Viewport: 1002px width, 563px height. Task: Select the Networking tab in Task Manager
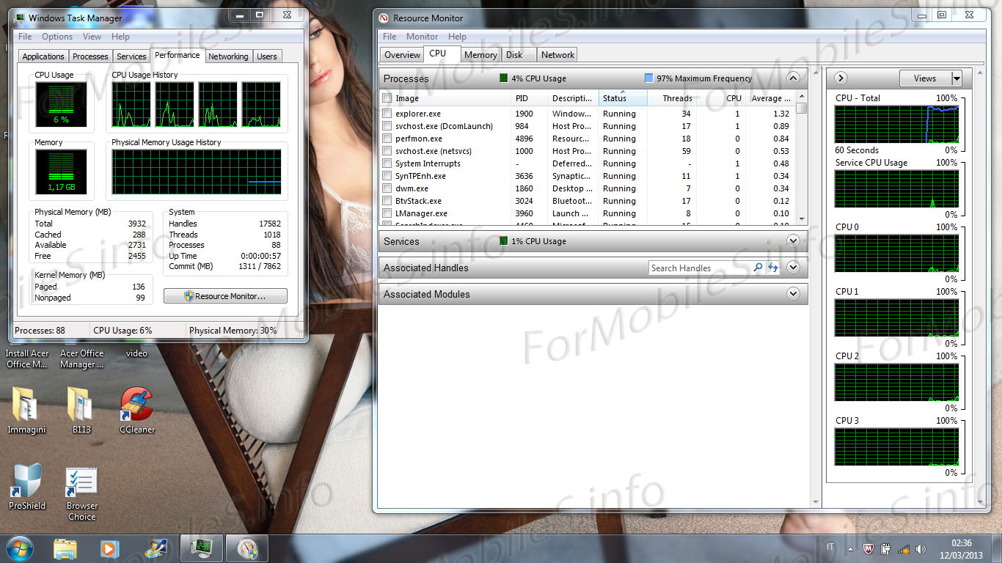[228, 56]
